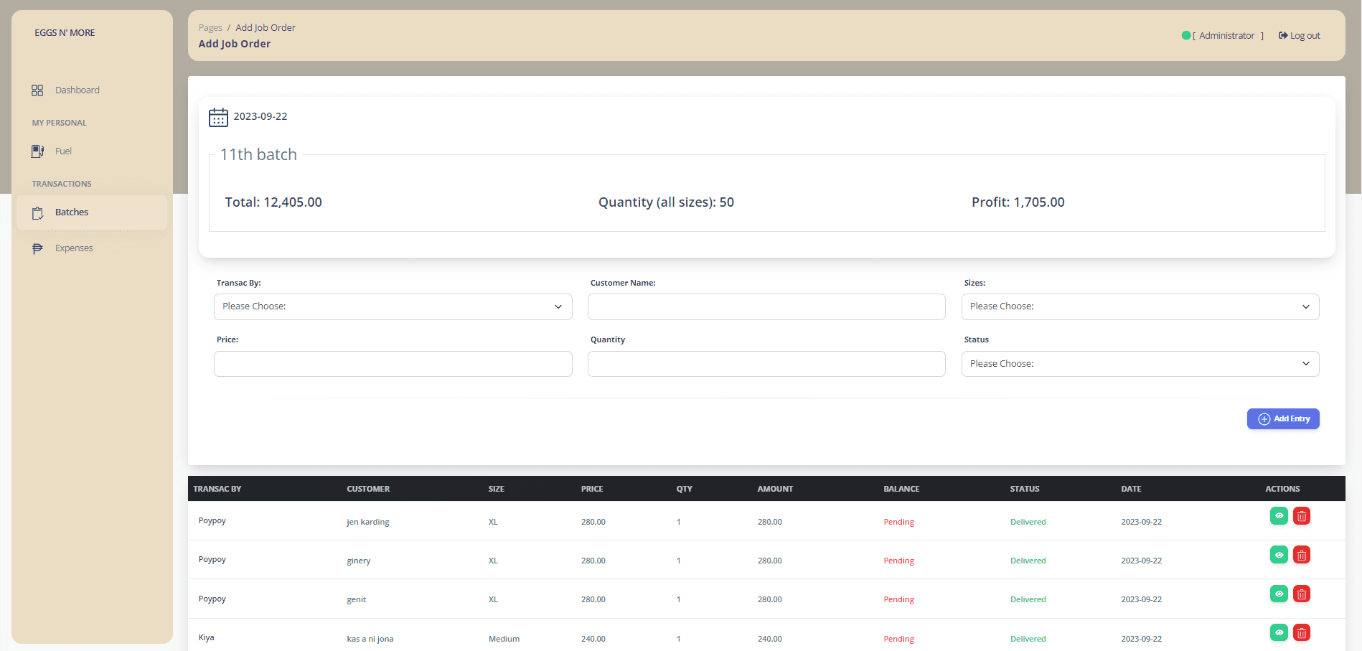Focus the Price input field
The width and height of the screenshot is (1362, 651).
(x=393, y=364)
